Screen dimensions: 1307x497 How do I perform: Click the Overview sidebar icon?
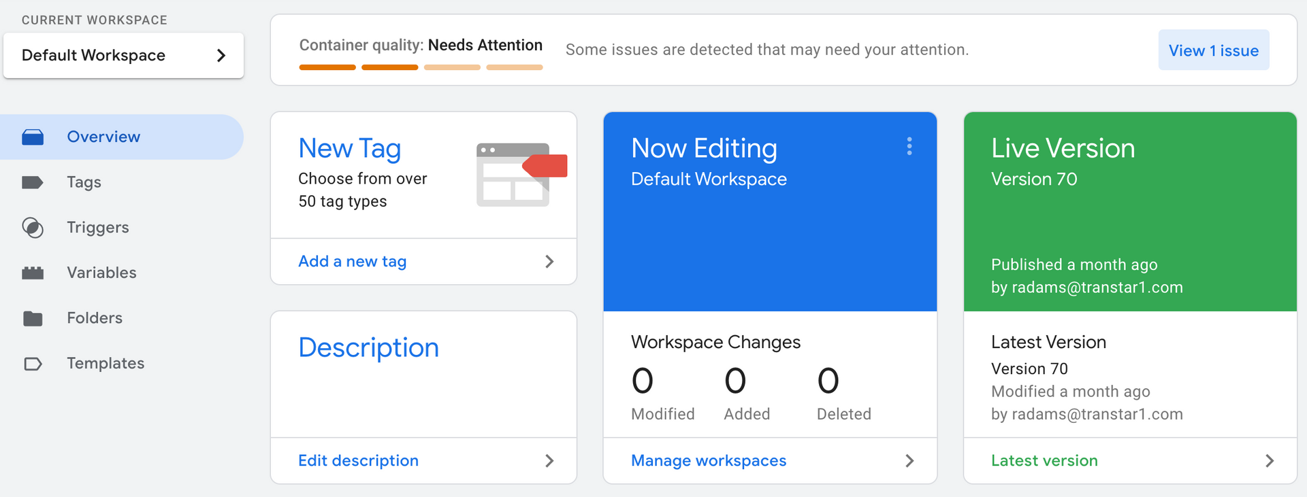click(x=33, y=137)
